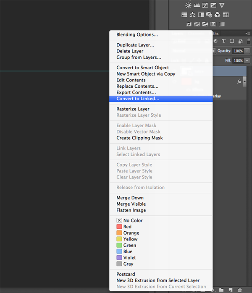Screen dimensions: 252x293
Task: Set layer color label to Red
Action: 124,227
